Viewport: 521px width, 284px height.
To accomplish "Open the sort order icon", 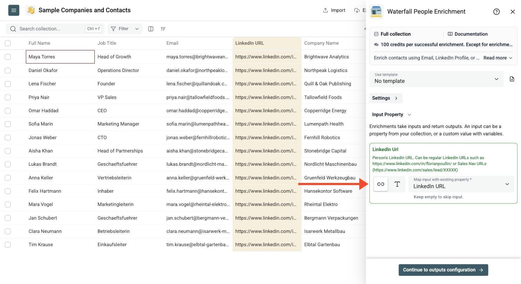I will click(163, 29).
